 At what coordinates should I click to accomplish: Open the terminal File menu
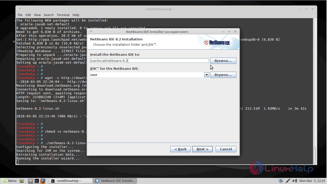[20, 15]
